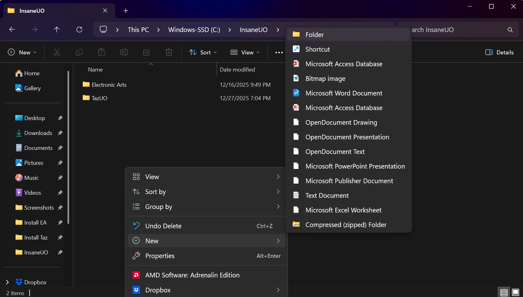Viewport: 523px width, 297px height.
Task: Expand the Dropbox tree item in sidebar
Action: point(7,282)
